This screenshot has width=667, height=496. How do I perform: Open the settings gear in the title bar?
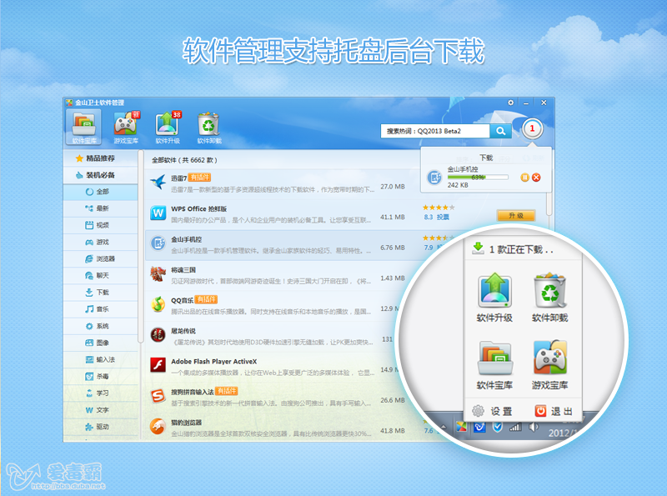[510, 103]
